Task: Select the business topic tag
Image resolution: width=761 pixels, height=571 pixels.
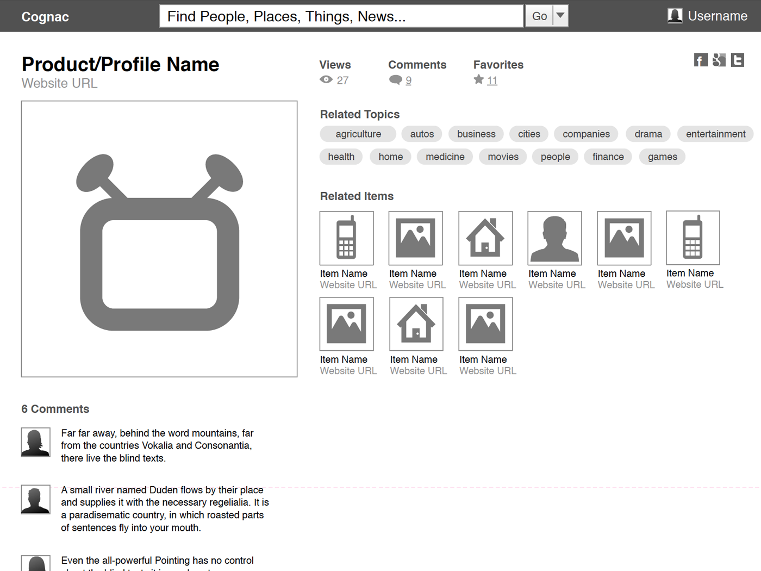Action: [476, 134]
